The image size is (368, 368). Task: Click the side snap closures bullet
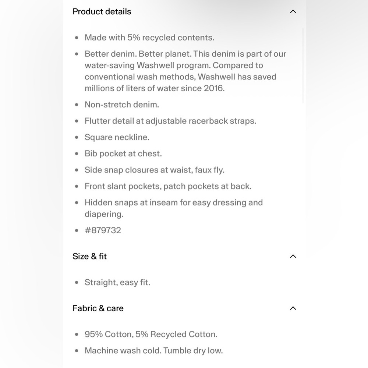pyautogui.click(x=155, y=170)
